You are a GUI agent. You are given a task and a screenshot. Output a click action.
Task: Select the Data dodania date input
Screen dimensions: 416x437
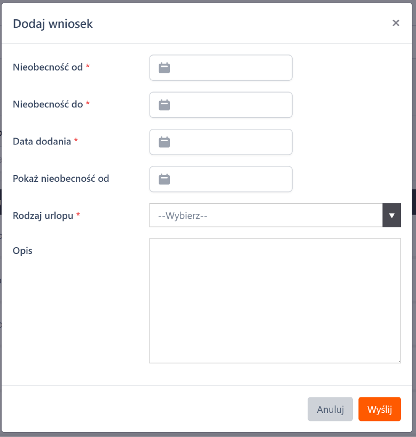click(x=230, y=142)
